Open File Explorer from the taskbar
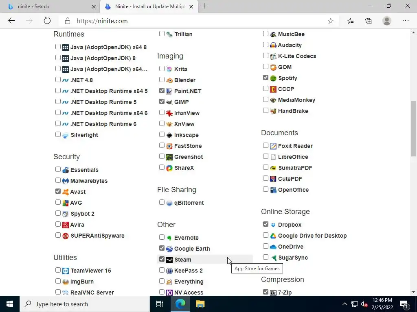This screenshot has height=312, width=417. point(200,304)
